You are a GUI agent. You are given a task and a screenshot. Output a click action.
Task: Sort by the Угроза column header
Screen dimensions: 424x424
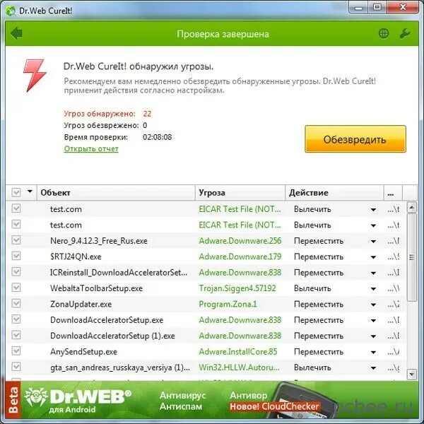pyautogui.click(x=240, y=193)
